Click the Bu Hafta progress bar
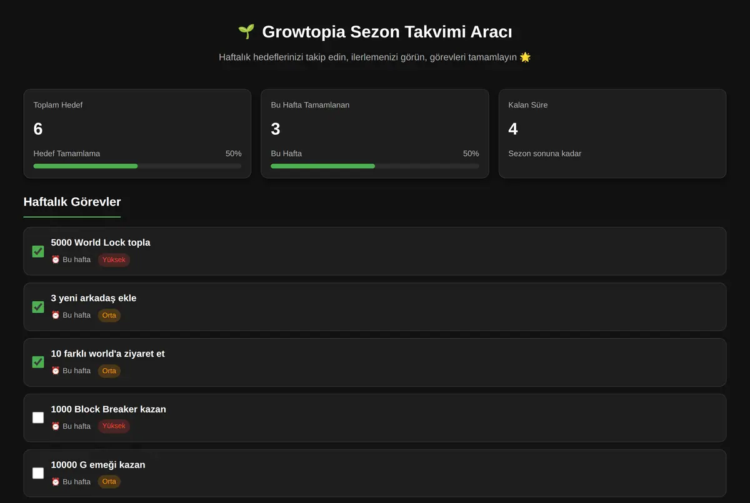The height and width of the screenshot is (503, 750). tap(375, 166)
